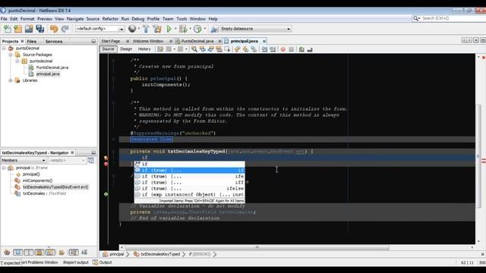Switch to the PuntoDecimal.java tab
Image resolution: width=486 pixels, height=273 pixels.
coord(197,41)
